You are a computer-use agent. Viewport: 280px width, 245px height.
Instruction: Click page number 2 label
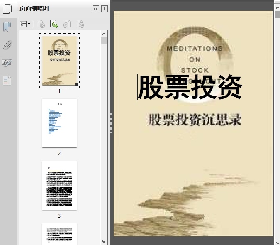(x=59, y=154)
